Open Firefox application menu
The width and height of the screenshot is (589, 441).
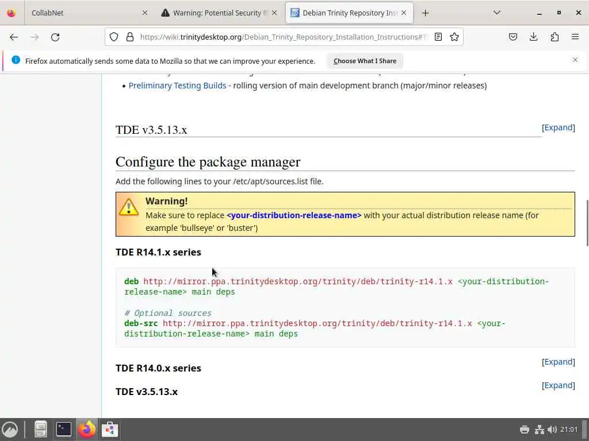575,37
